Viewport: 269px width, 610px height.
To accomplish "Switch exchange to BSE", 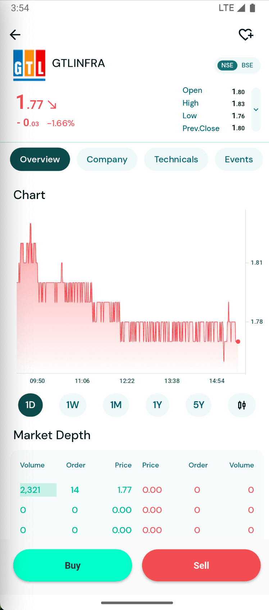I will pyautogui.click(x=247, y=65).
